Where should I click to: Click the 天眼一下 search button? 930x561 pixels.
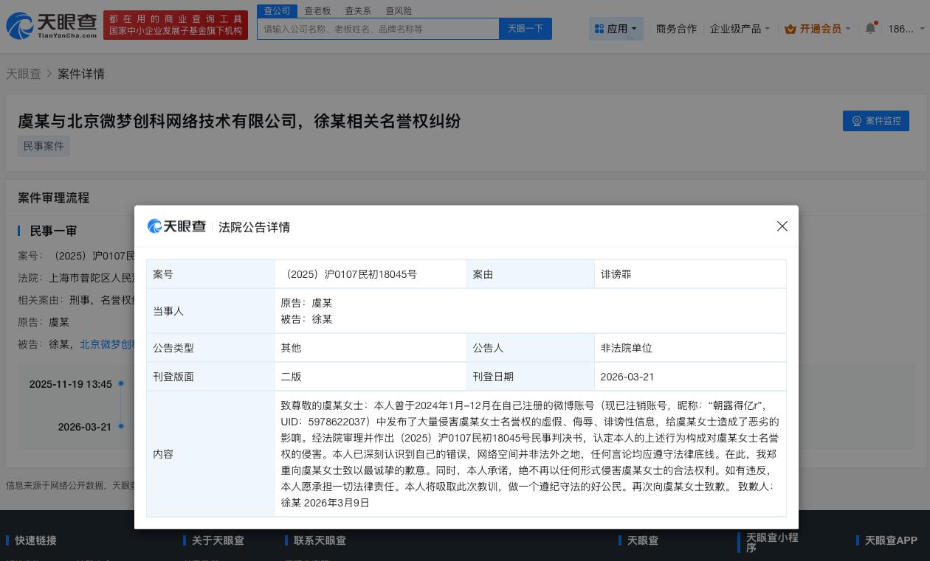(x=526, y=29)
